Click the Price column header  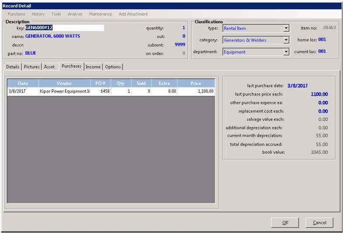[x=196, y=83]
